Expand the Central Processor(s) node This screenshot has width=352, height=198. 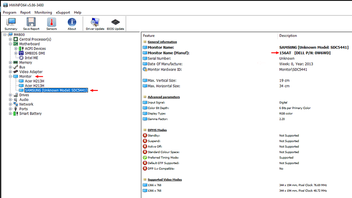coord(10,39)
